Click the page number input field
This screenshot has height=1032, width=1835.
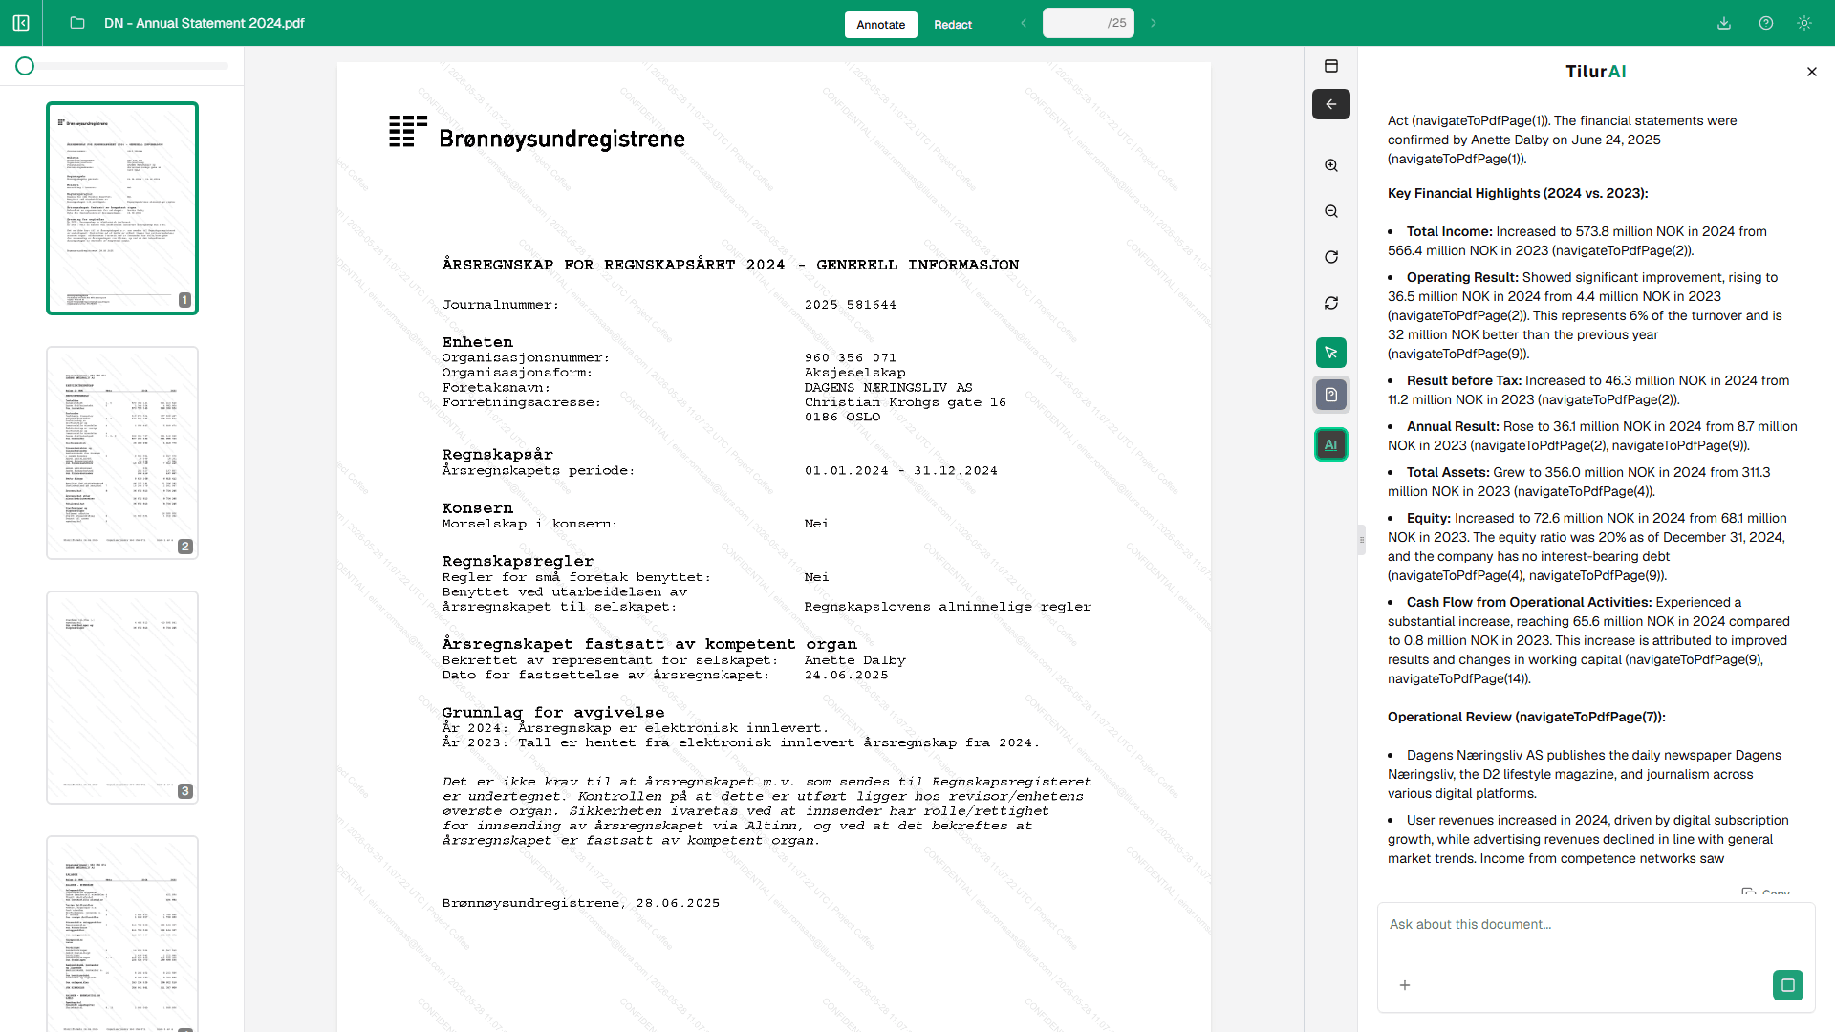point(1088,23)
